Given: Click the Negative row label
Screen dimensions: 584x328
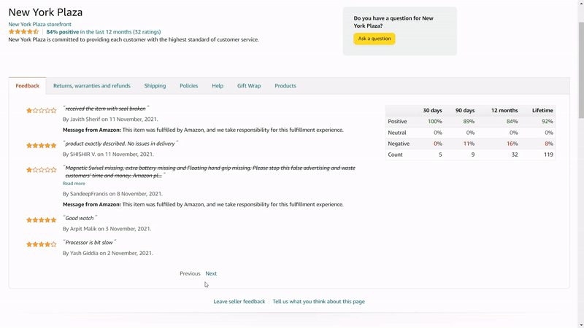Looking at the screenshot, I should 399,144.
